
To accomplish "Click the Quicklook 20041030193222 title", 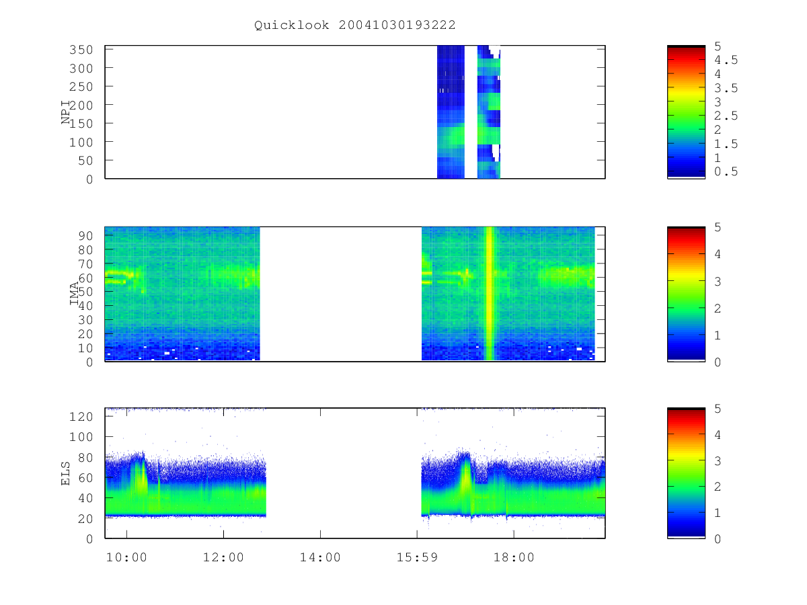I will pyautogui.click(x=355, y=25).
